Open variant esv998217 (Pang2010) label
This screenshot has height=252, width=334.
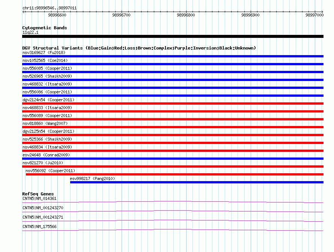click(92, 178)
